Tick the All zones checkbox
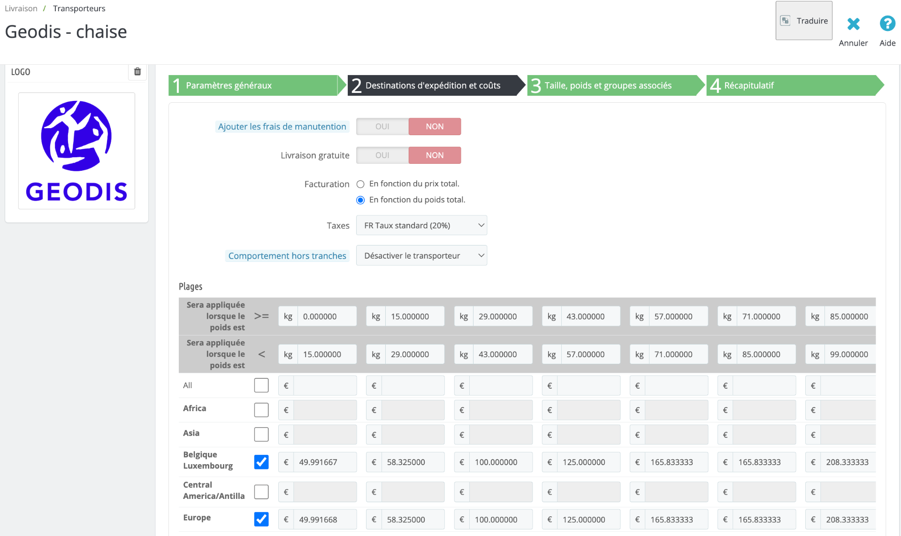Screen dimensions: 901x536 261,385
